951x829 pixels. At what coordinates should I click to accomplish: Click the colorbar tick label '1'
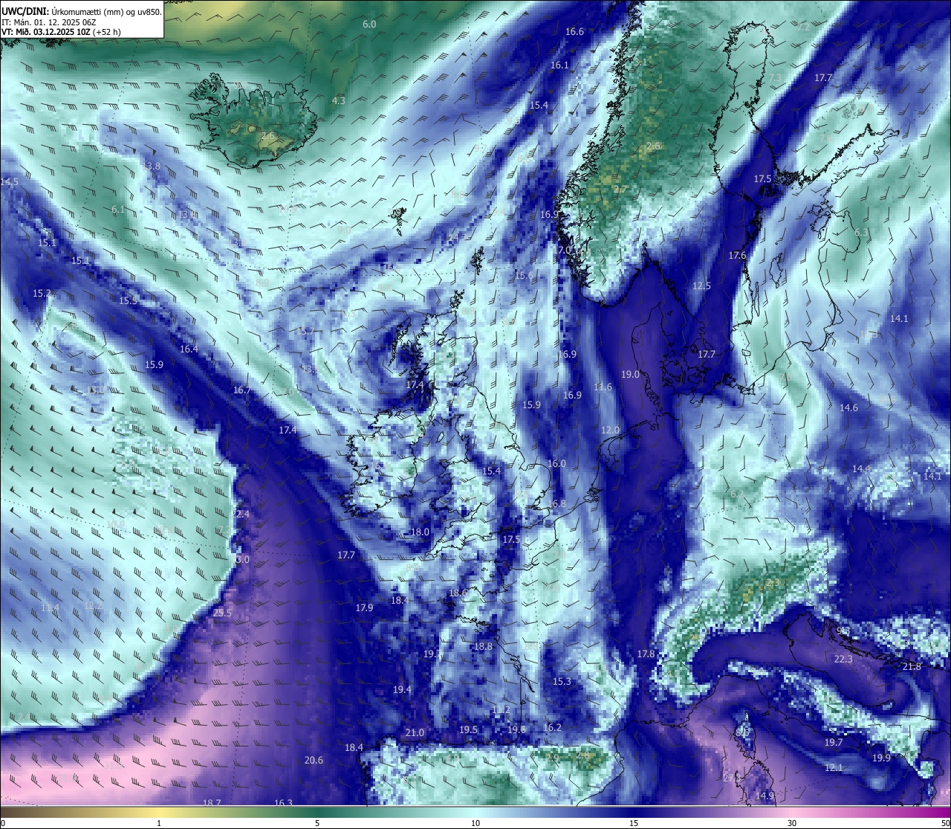159,823
